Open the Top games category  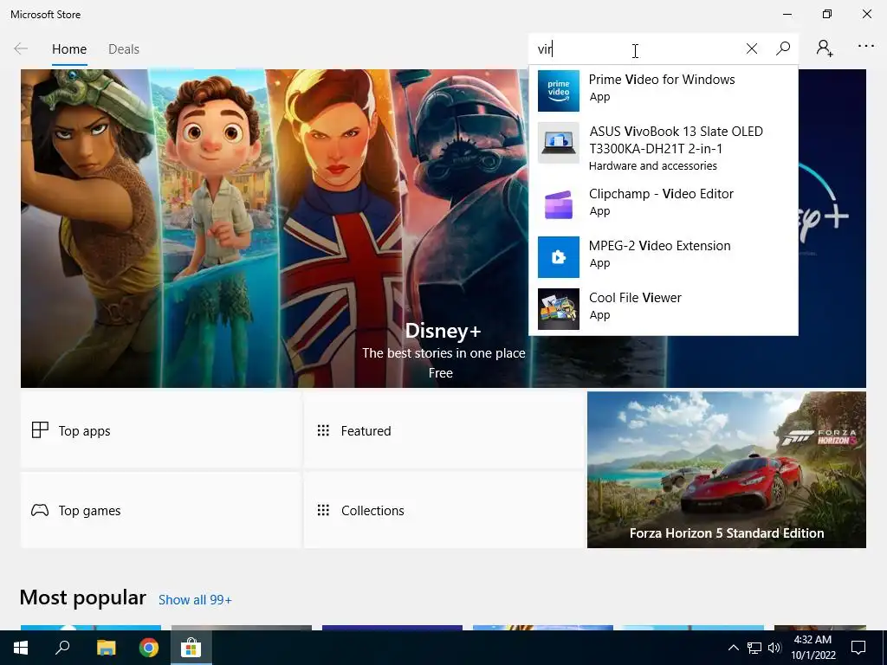tap(160, 510)
